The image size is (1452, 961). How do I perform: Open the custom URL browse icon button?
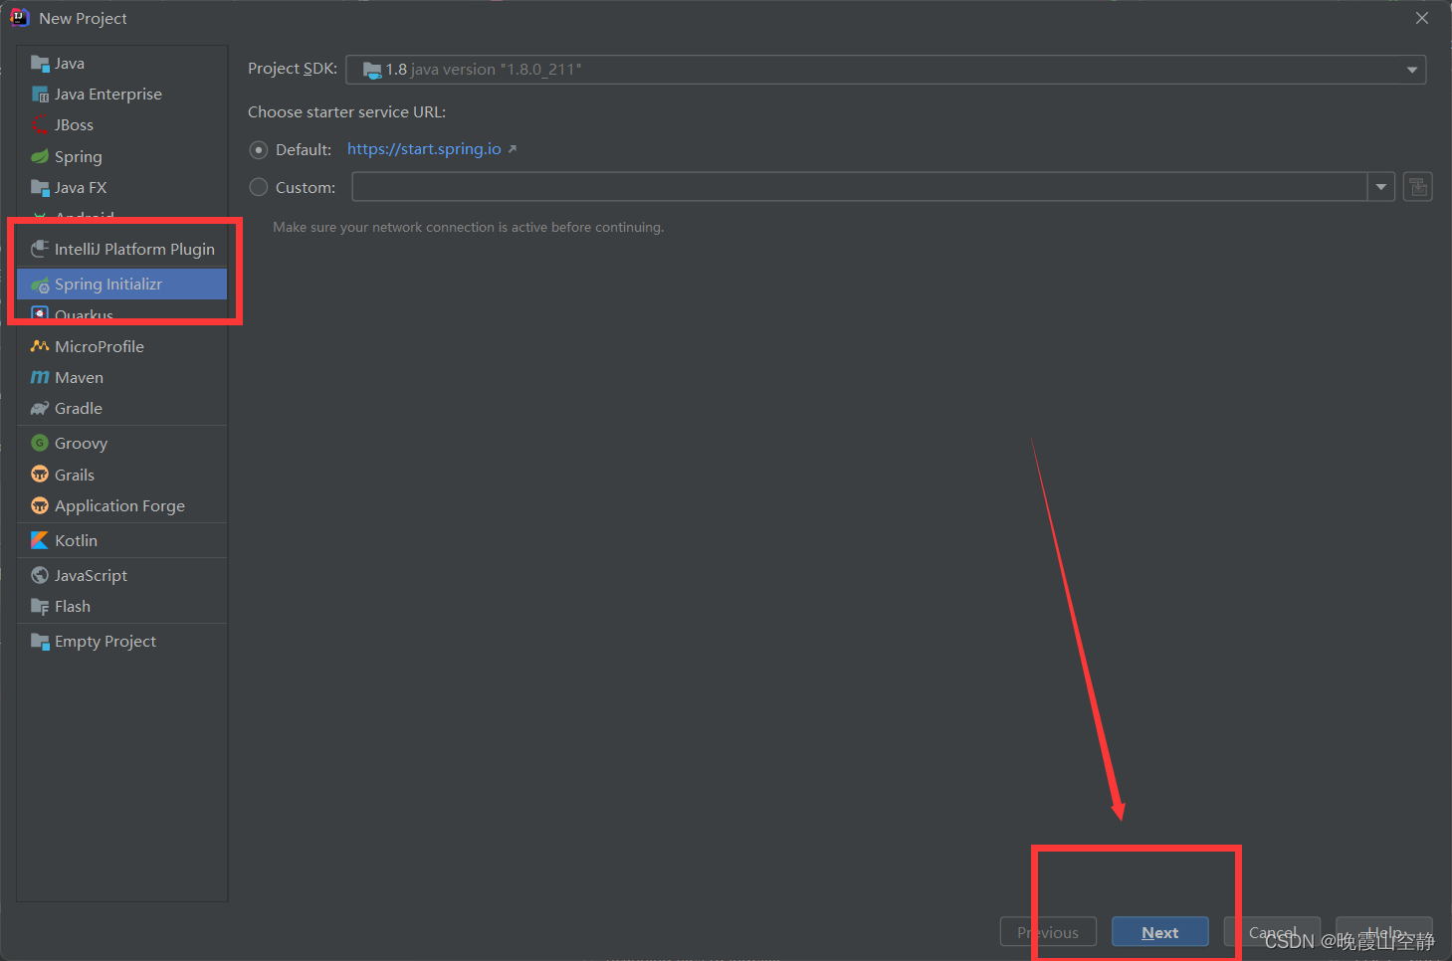[x=1417, y=187]
